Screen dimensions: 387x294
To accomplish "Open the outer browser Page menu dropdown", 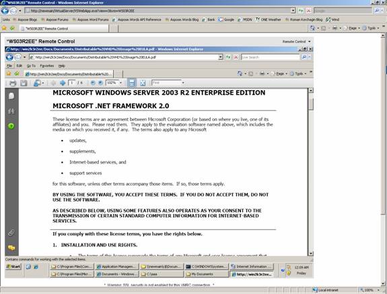I will point(353,28).
